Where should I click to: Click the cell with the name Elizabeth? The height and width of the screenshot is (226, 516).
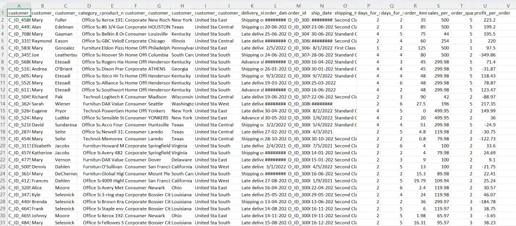[x=42, y=146]
